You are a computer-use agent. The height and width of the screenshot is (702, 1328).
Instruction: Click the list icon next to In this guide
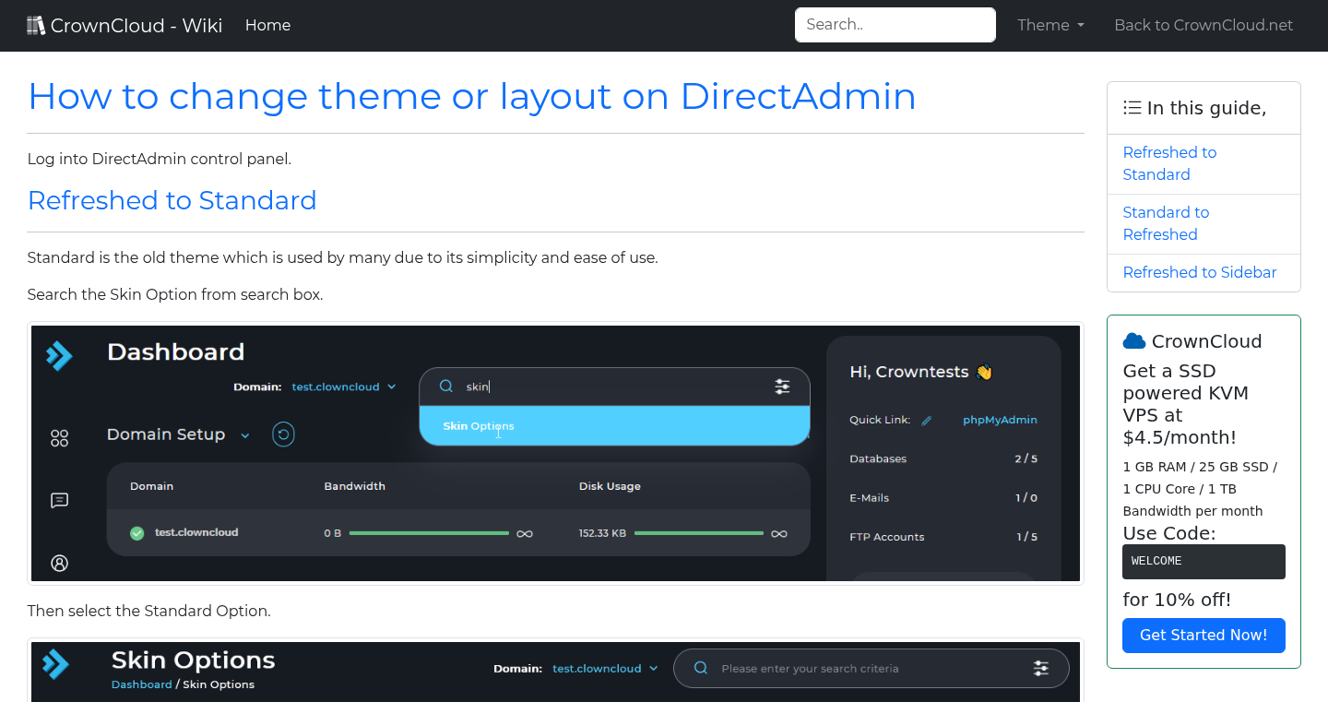[1132, 107]
